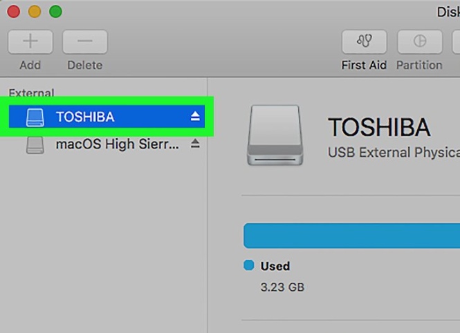Click the blue Used legend swatch
Viewport: 460px width, 333px height.
(x=249, y=265)
